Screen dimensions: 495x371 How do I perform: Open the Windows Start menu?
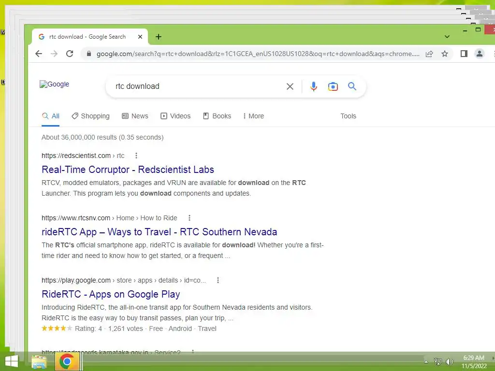(x=12, y=361)
